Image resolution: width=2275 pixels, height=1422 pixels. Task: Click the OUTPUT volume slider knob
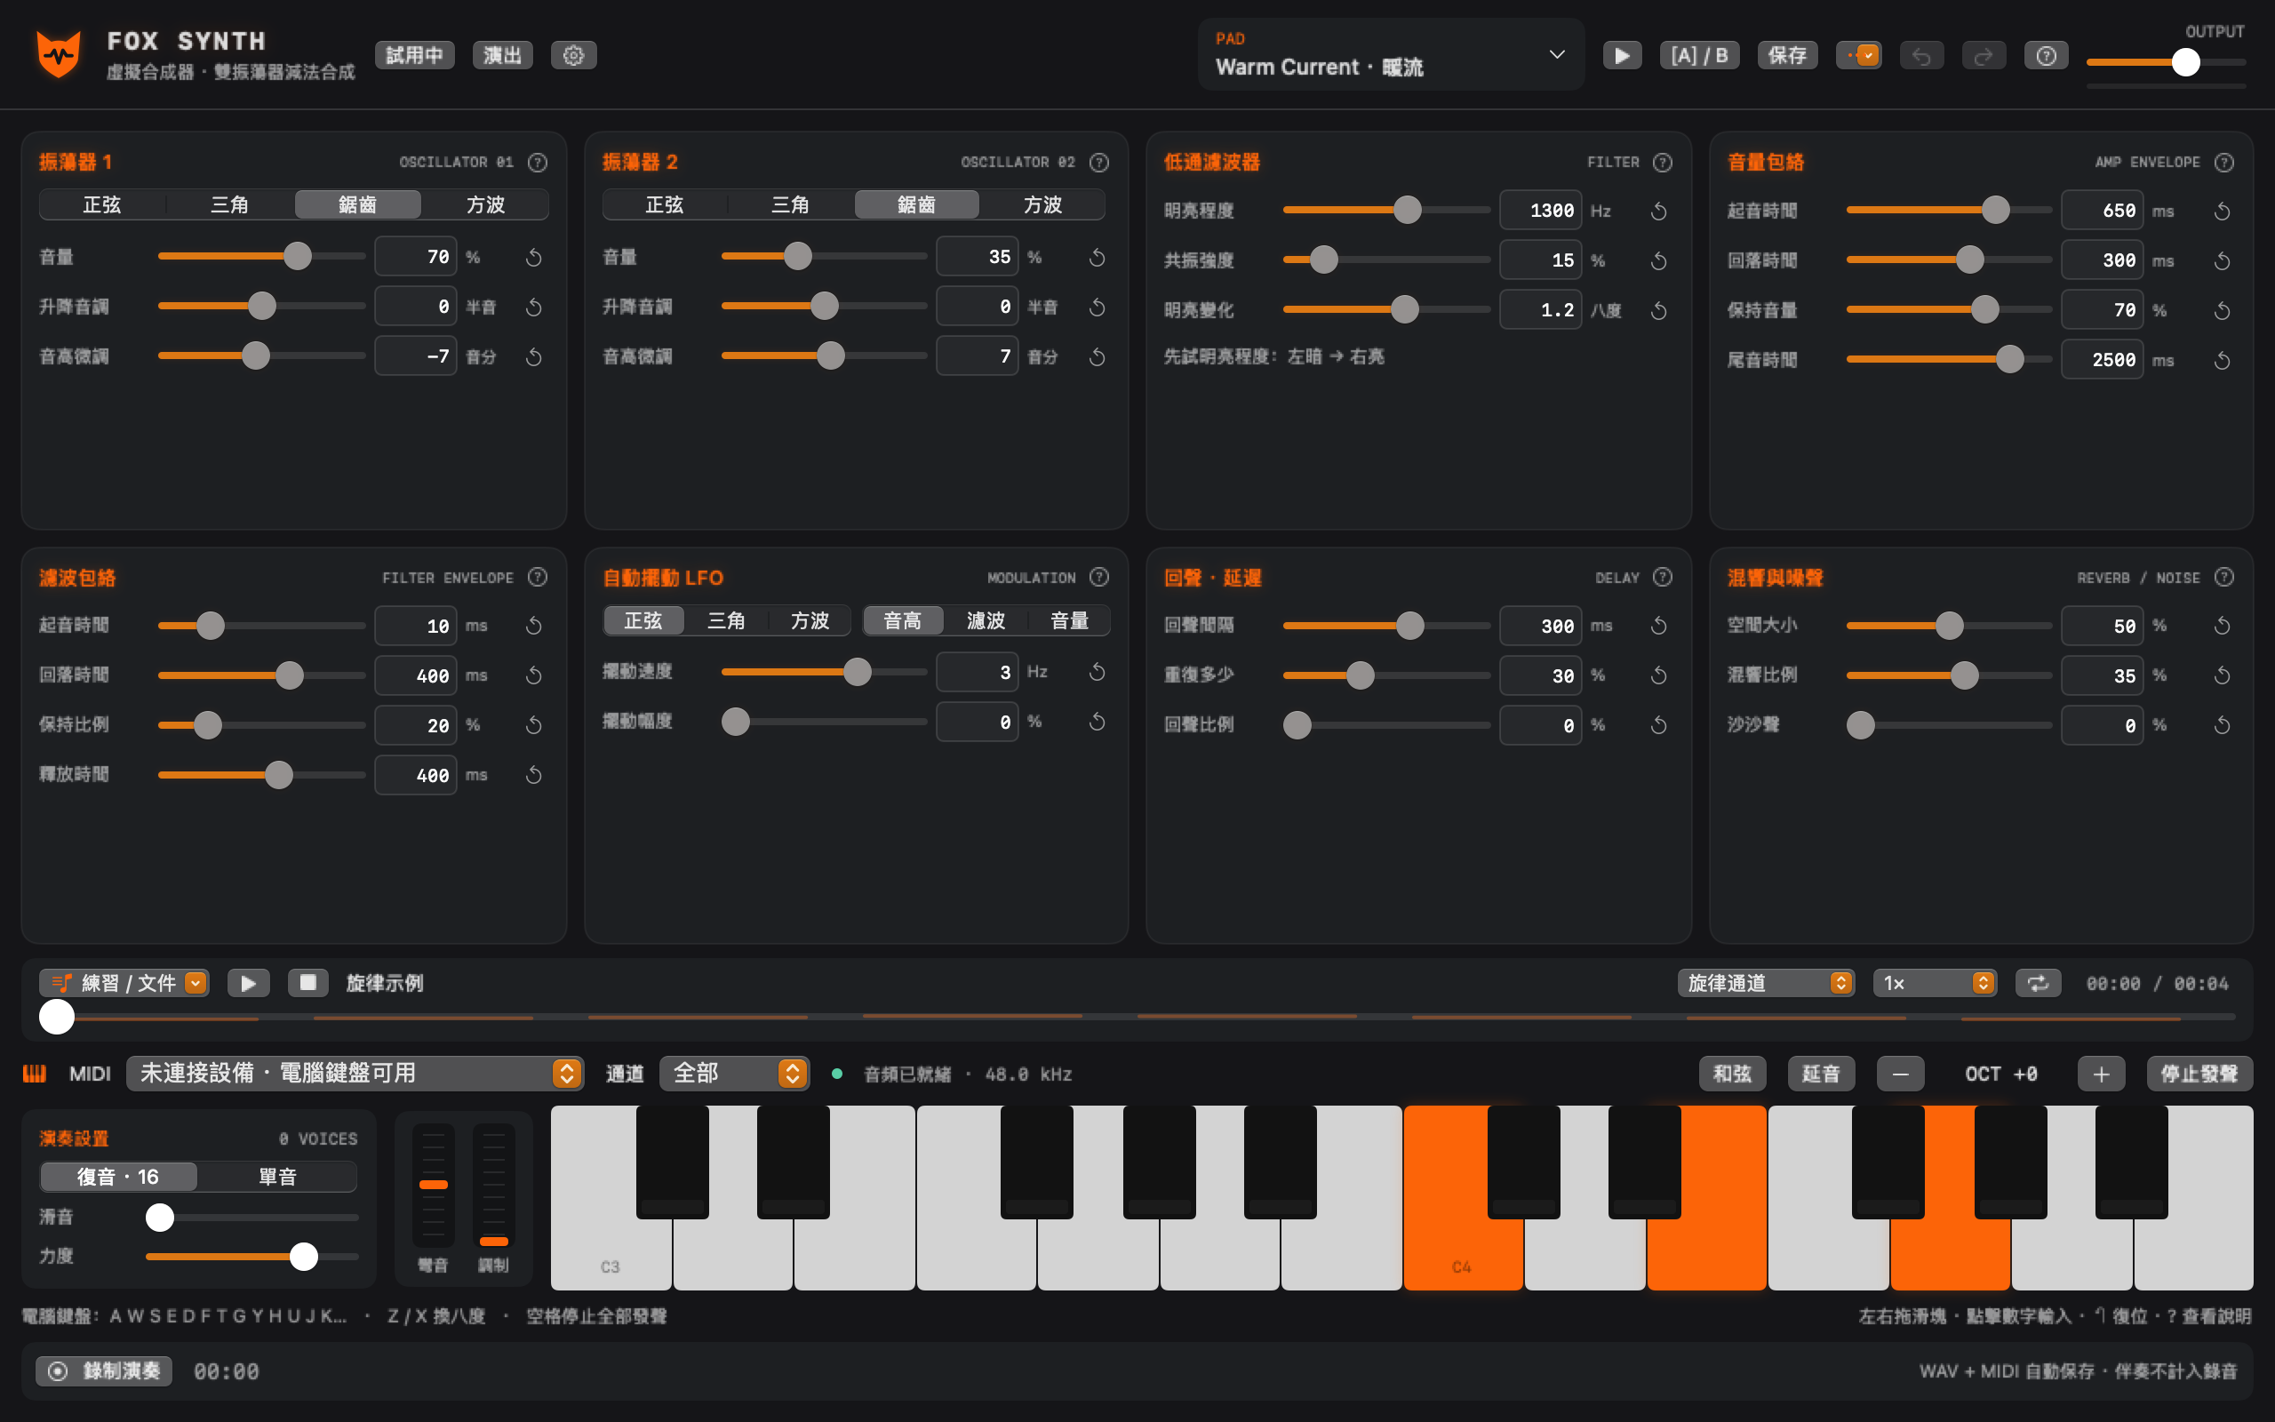(2186, 62)
